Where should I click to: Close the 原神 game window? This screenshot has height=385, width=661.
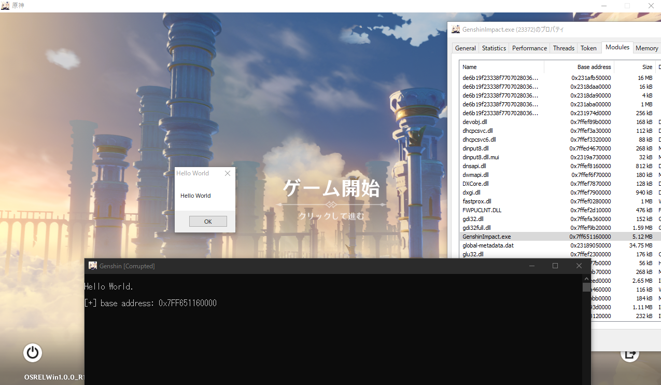(x=651, y=6)
